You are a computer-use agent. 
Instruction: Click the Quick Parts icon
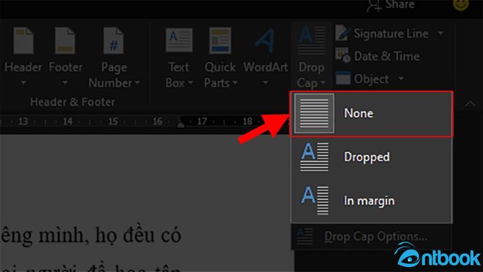pos(220,40)
